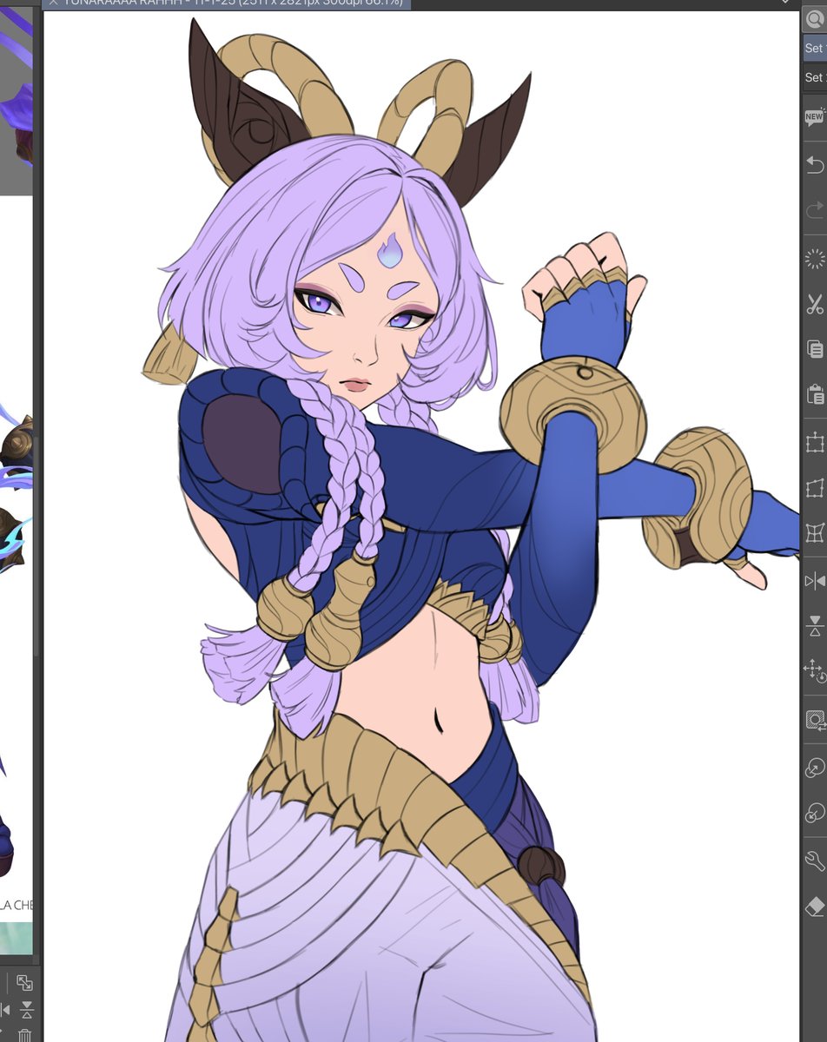Click the Clear dashed-burst icon
Viewport: 827px width, 1042px height.
tap(814, 258)
